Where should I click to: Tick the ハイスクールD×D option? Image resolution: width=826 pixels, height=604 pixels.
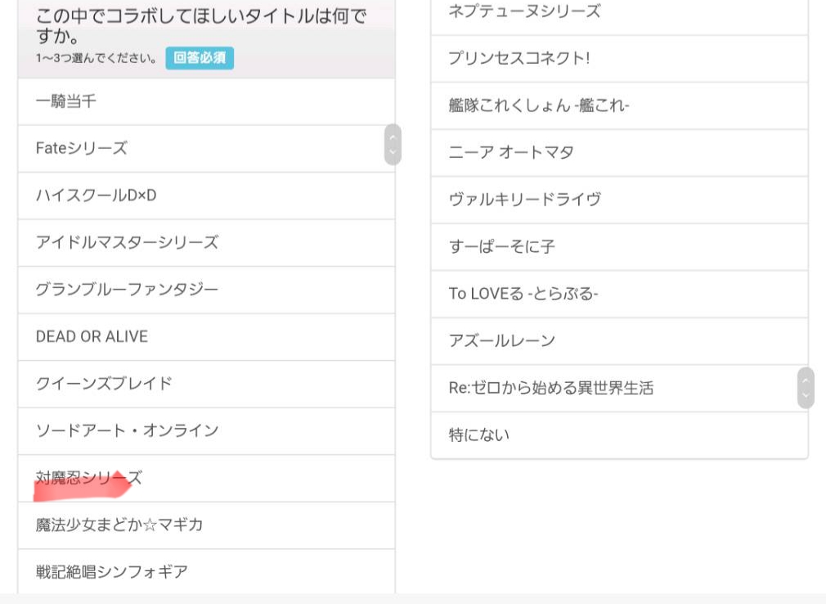206,196
